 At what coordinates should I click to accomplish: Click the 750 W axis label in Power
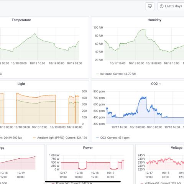click(x=55, y=159)
